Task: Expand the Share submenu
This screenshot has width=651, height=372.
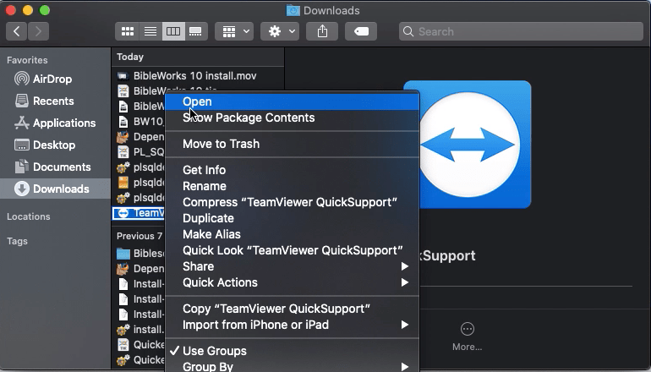Action: [293, 266]
